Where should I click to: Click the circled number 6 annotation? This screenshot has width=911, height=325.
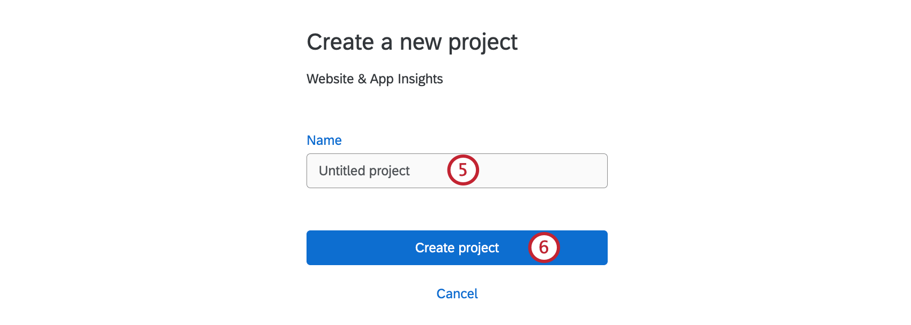pos(545,247)
